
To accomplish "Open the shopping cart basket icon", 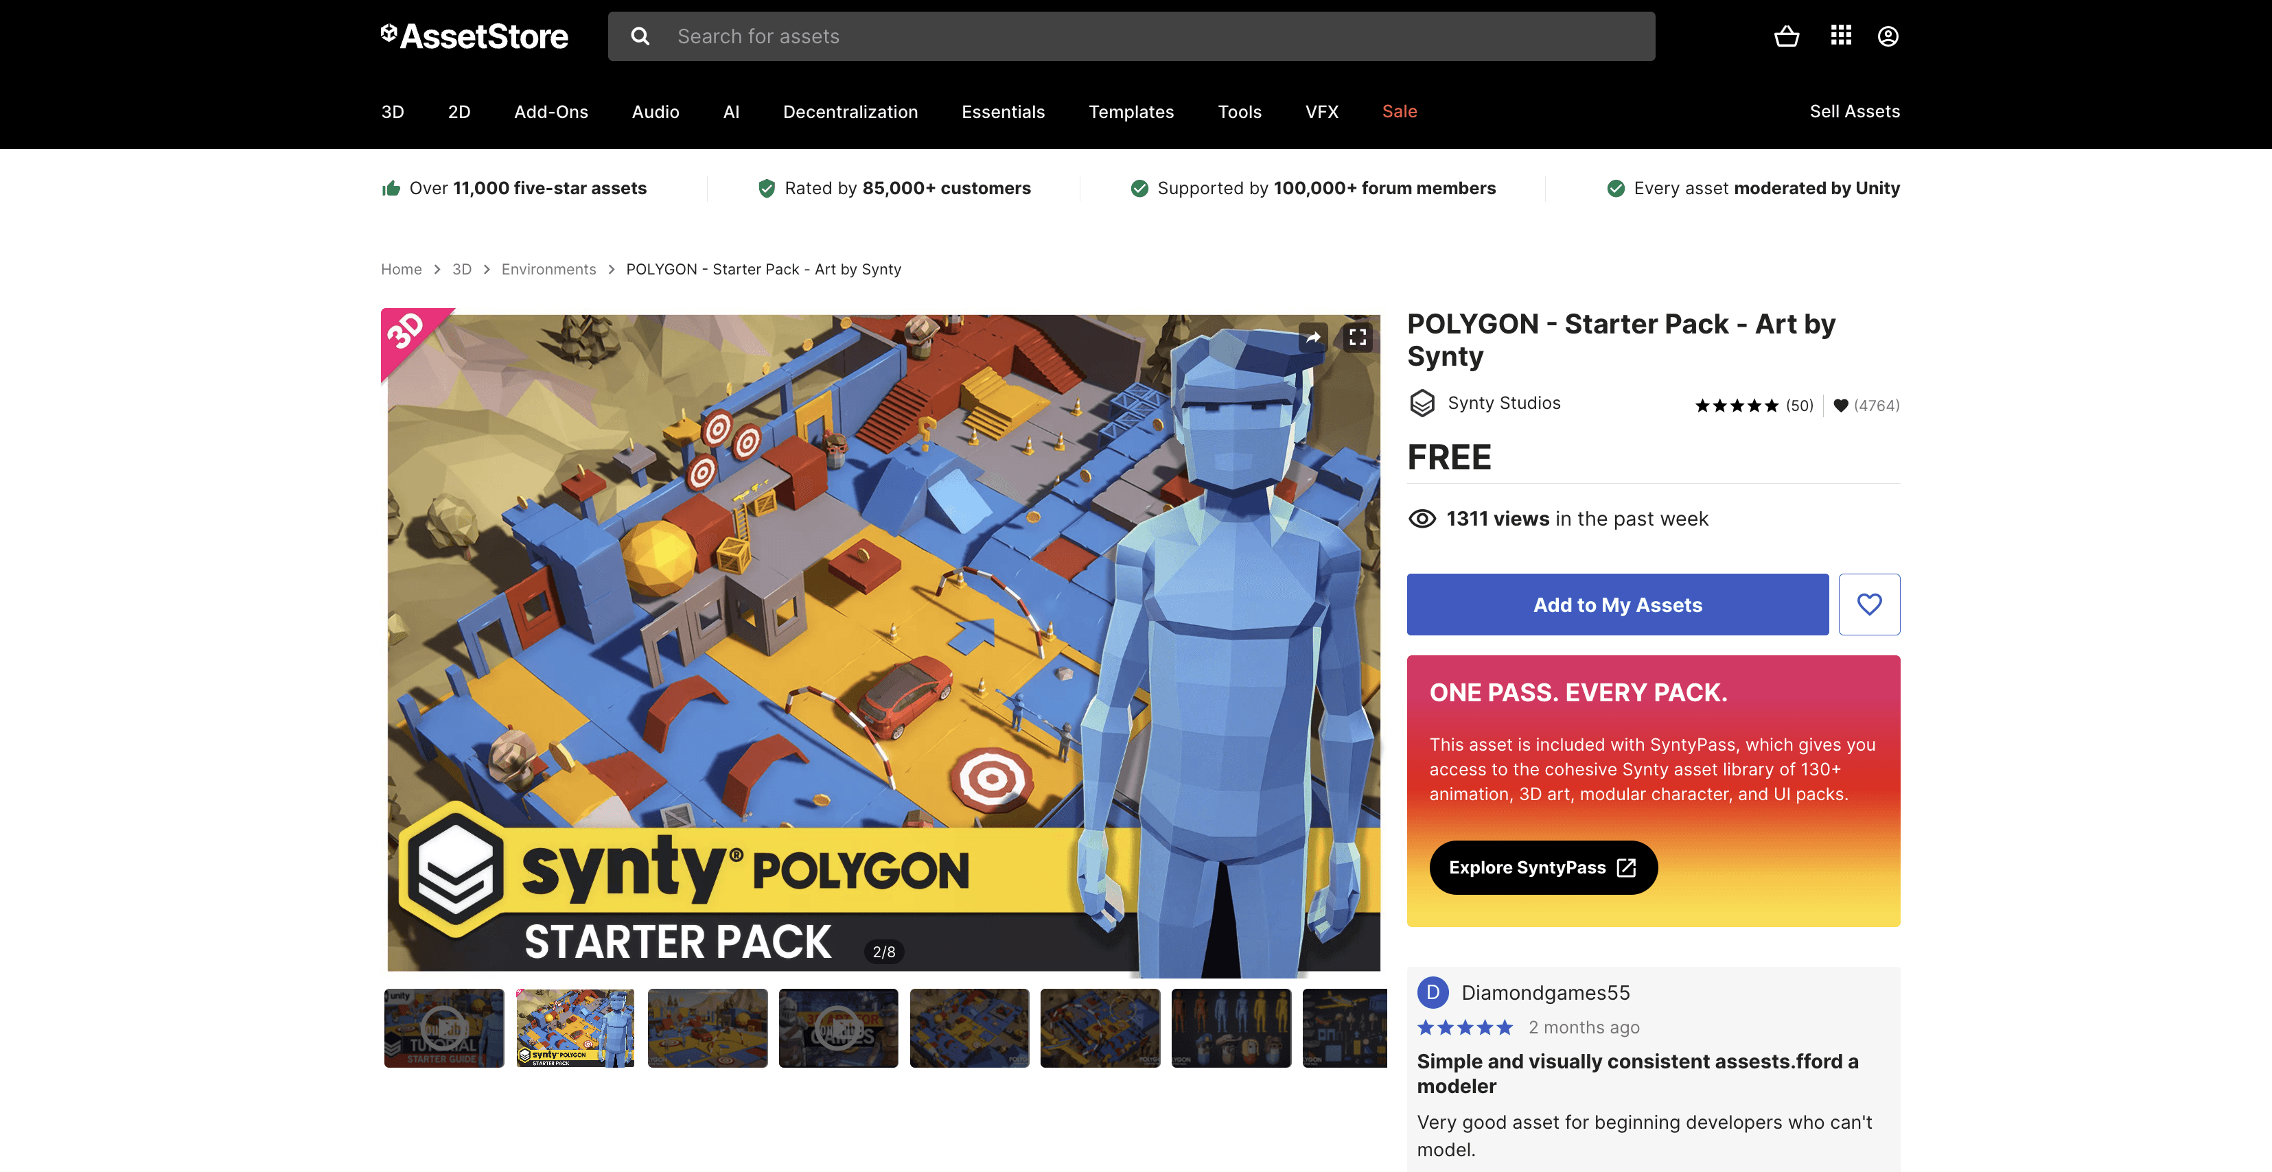I will [x=1786, y=36].
